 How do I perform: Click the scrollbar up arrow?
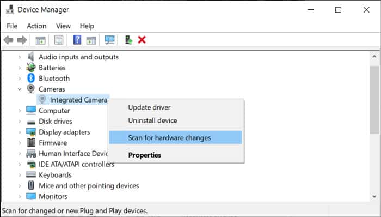pyautogui.click(x=374, y=57)
